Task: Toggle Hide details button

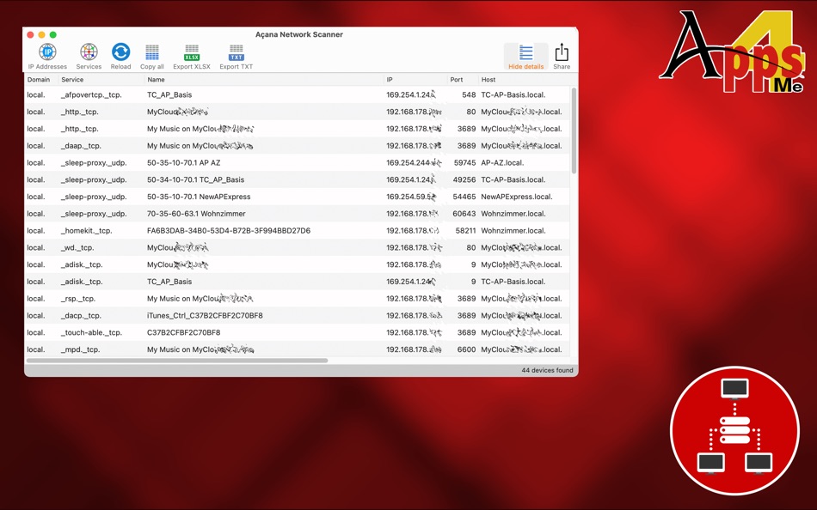Action: pyautogui.click(x=525, y=56)
